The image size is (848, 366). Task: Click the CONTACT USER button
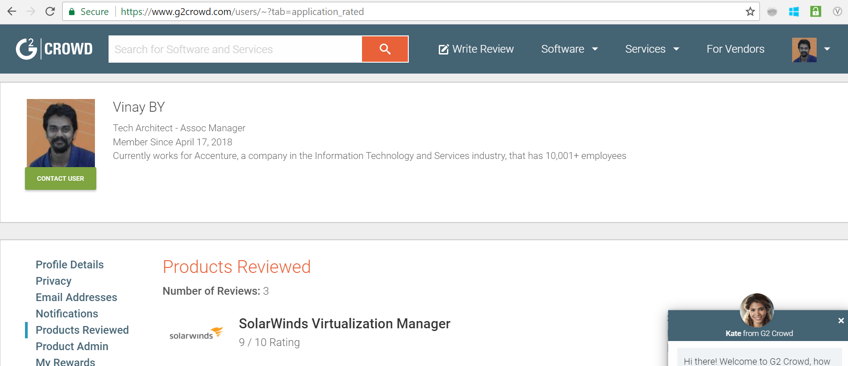click(60, 178)
